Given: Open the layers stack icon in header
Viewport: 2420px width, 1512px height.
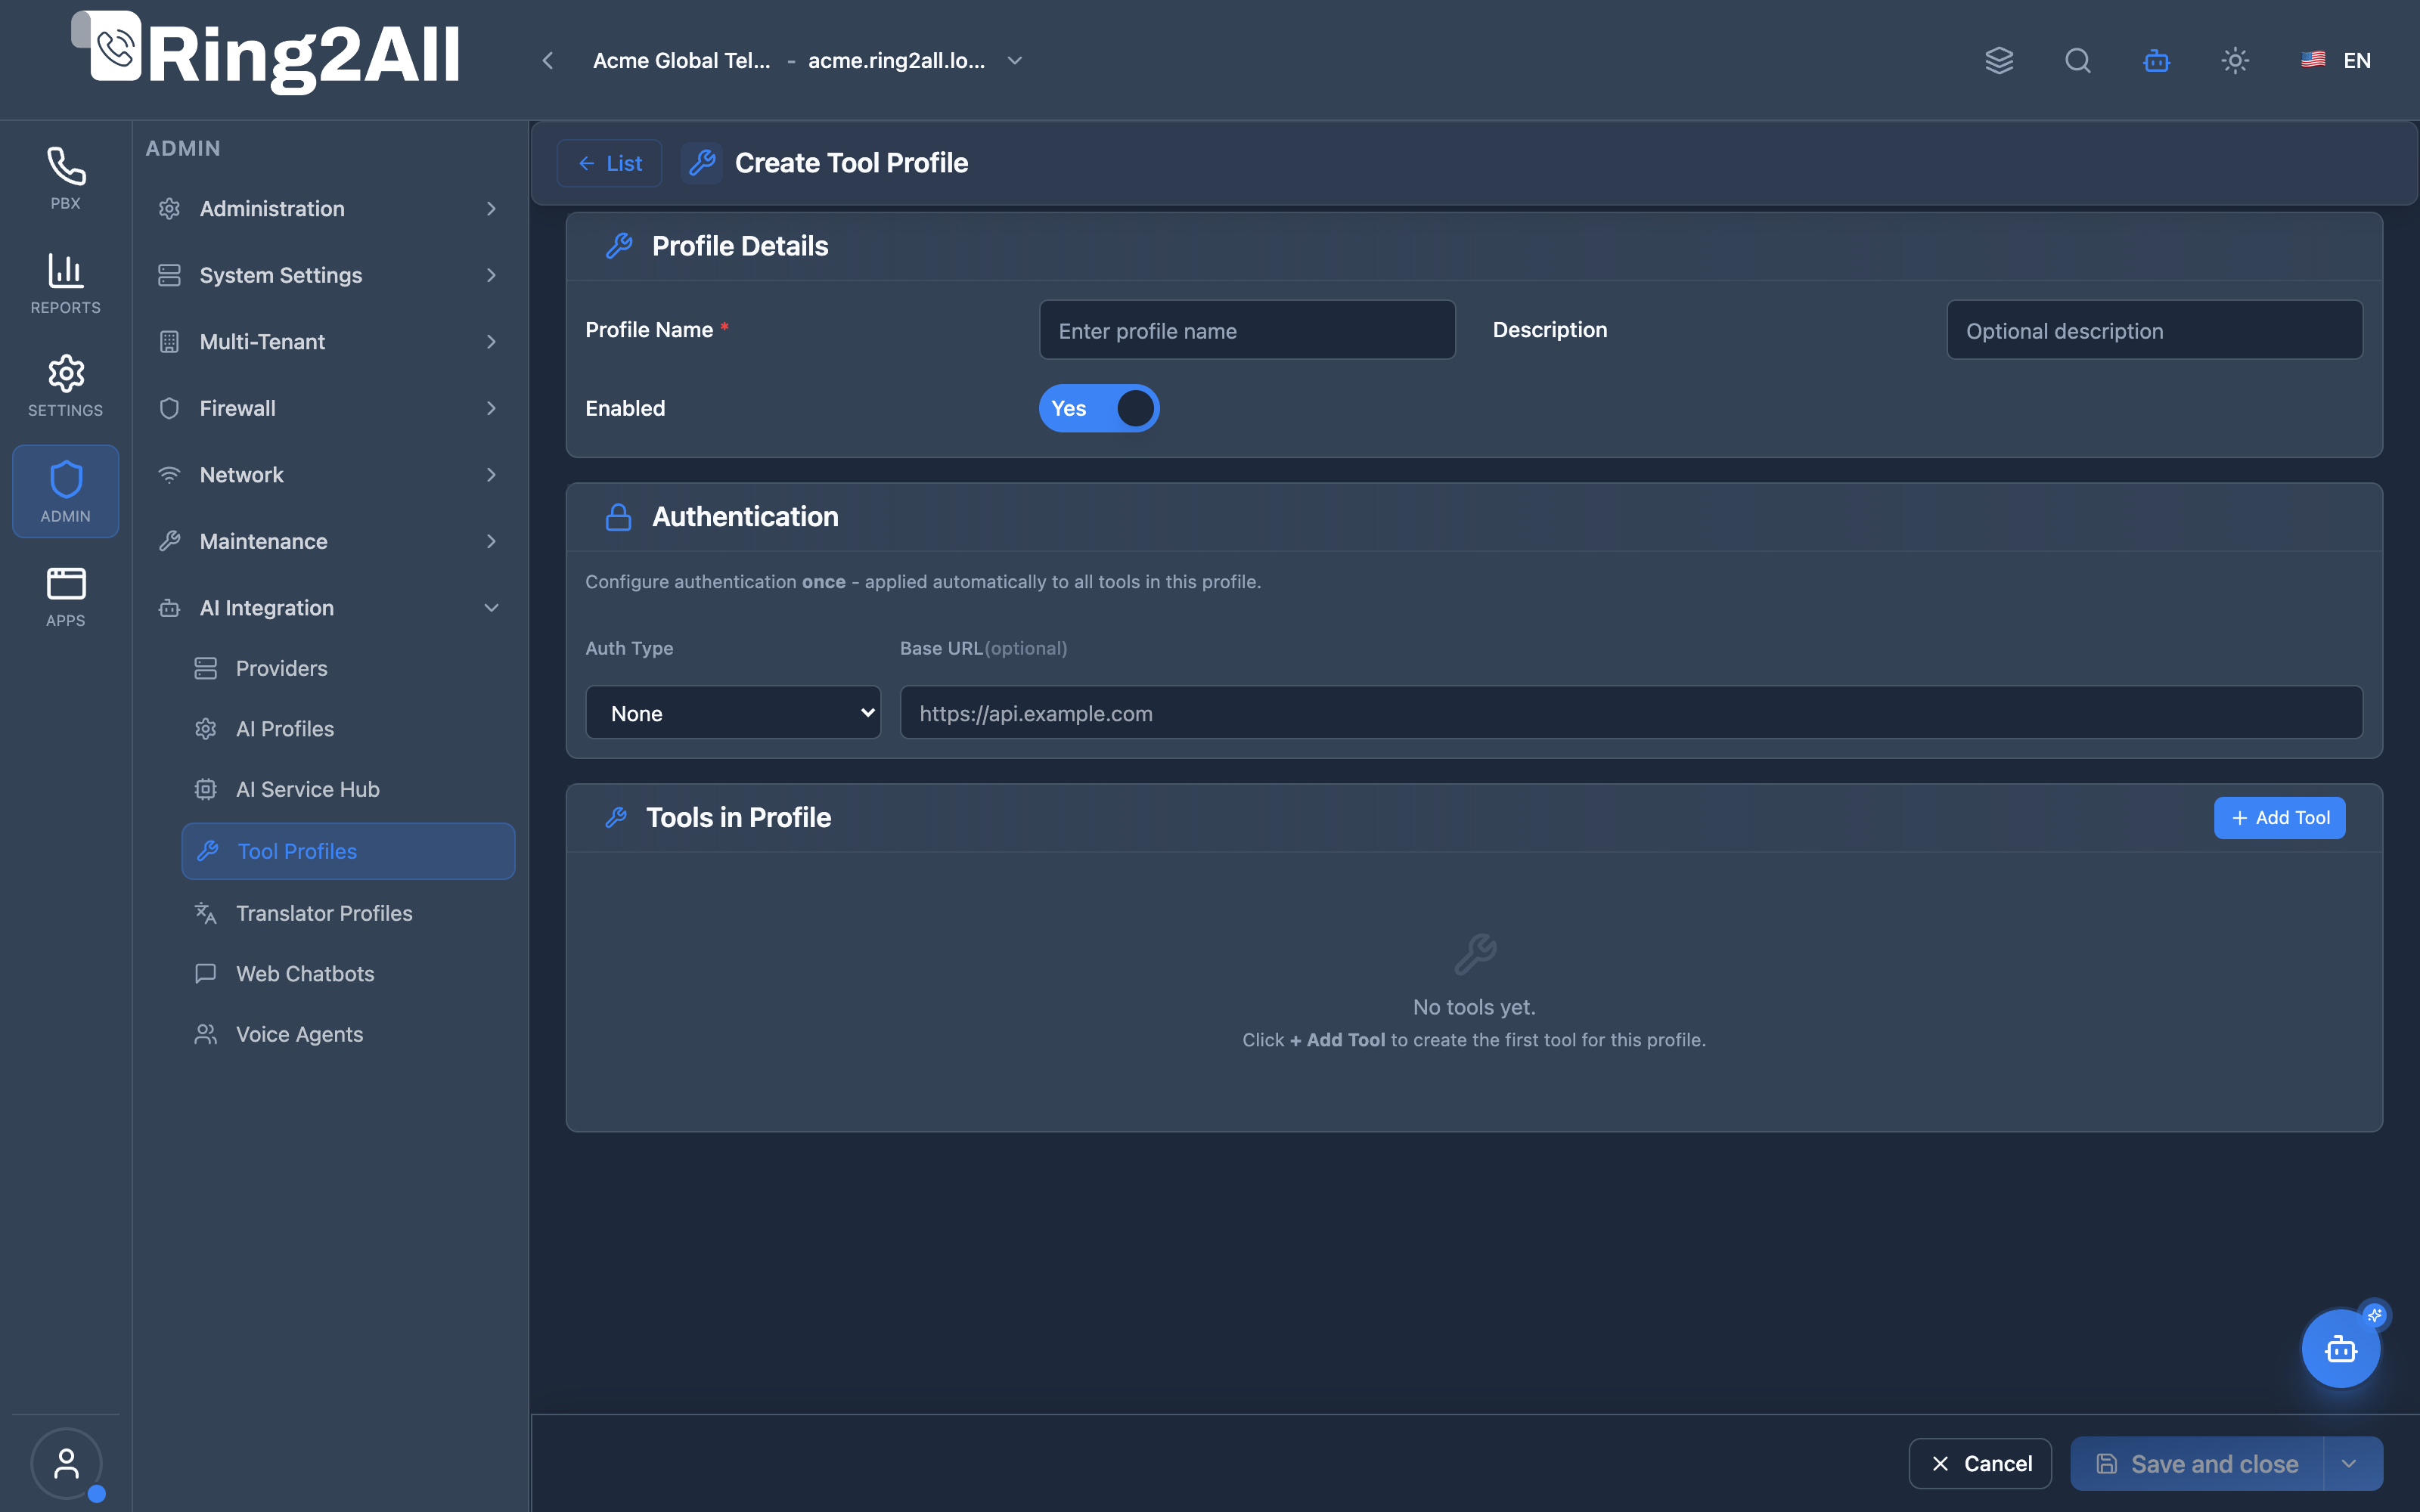Looking at the screenshot, I should [x=1999, y=60].
